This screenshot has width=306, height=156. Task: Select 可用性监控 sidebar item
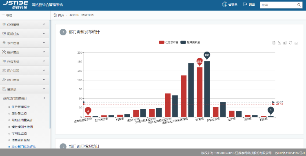[x=19, y=134]
